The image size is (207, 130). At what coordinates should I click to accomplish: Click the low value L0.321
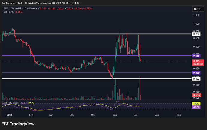pos(60,8)
